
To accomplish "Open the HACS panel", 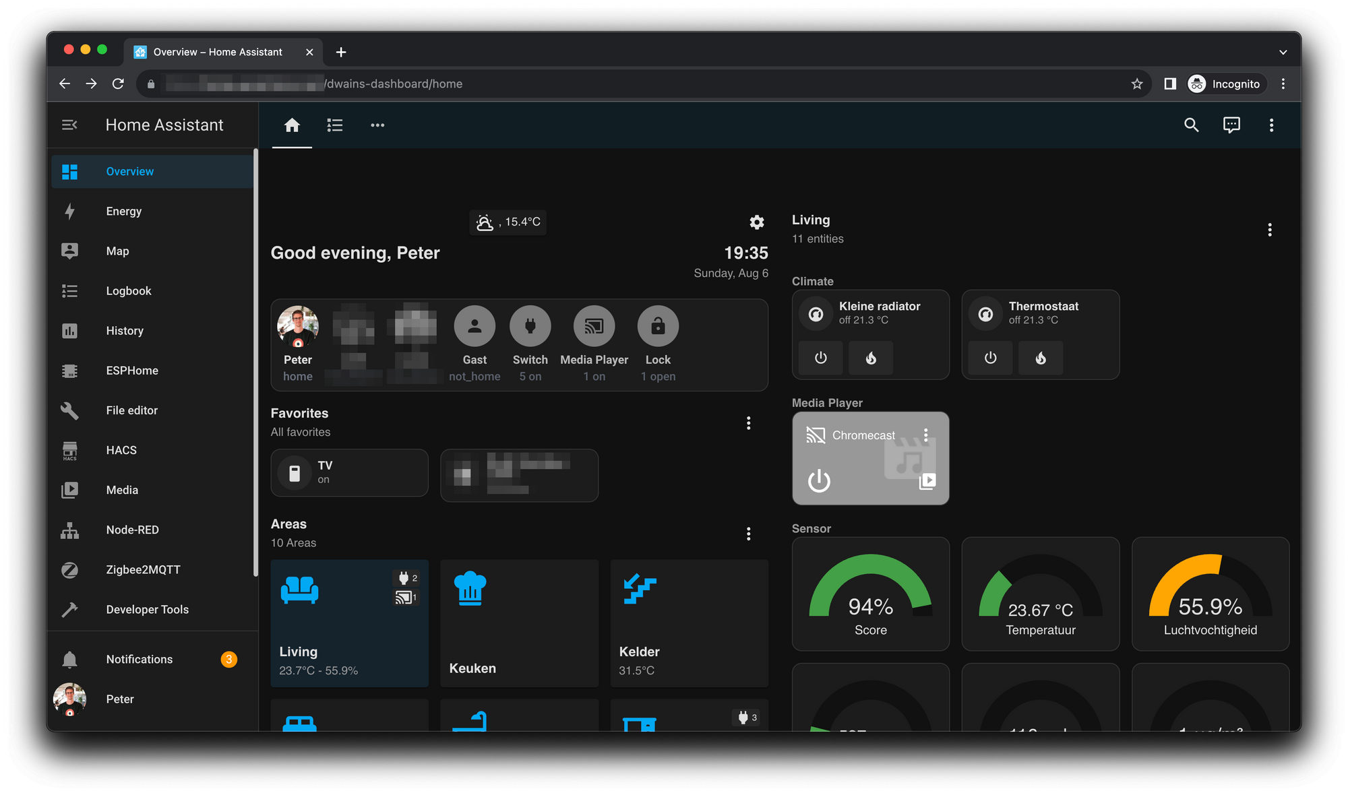I will click(x=120, y=449).
